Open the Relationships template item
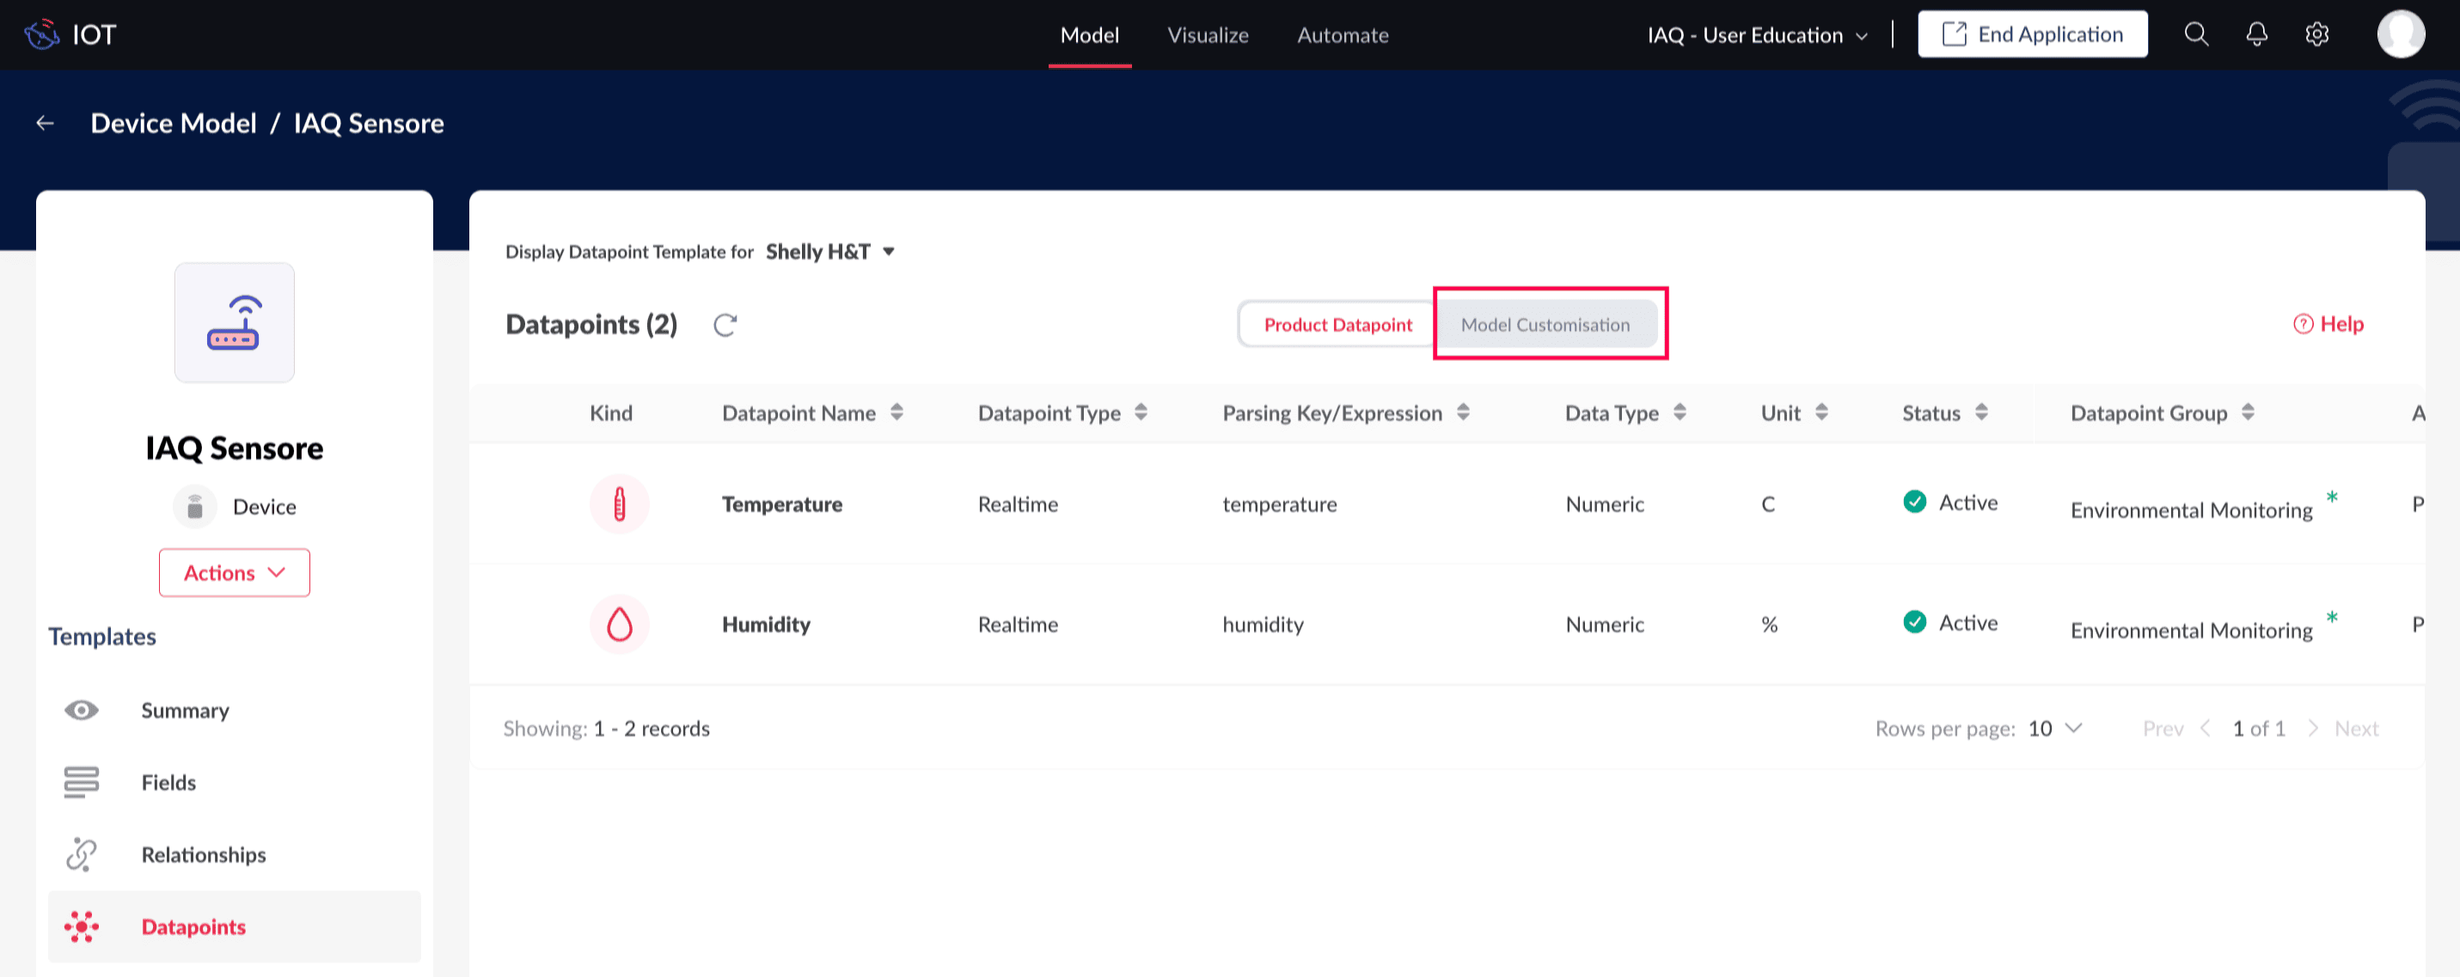Viewport: 2460px width, 977px height. pyautogui.click(x=204, y=854)
